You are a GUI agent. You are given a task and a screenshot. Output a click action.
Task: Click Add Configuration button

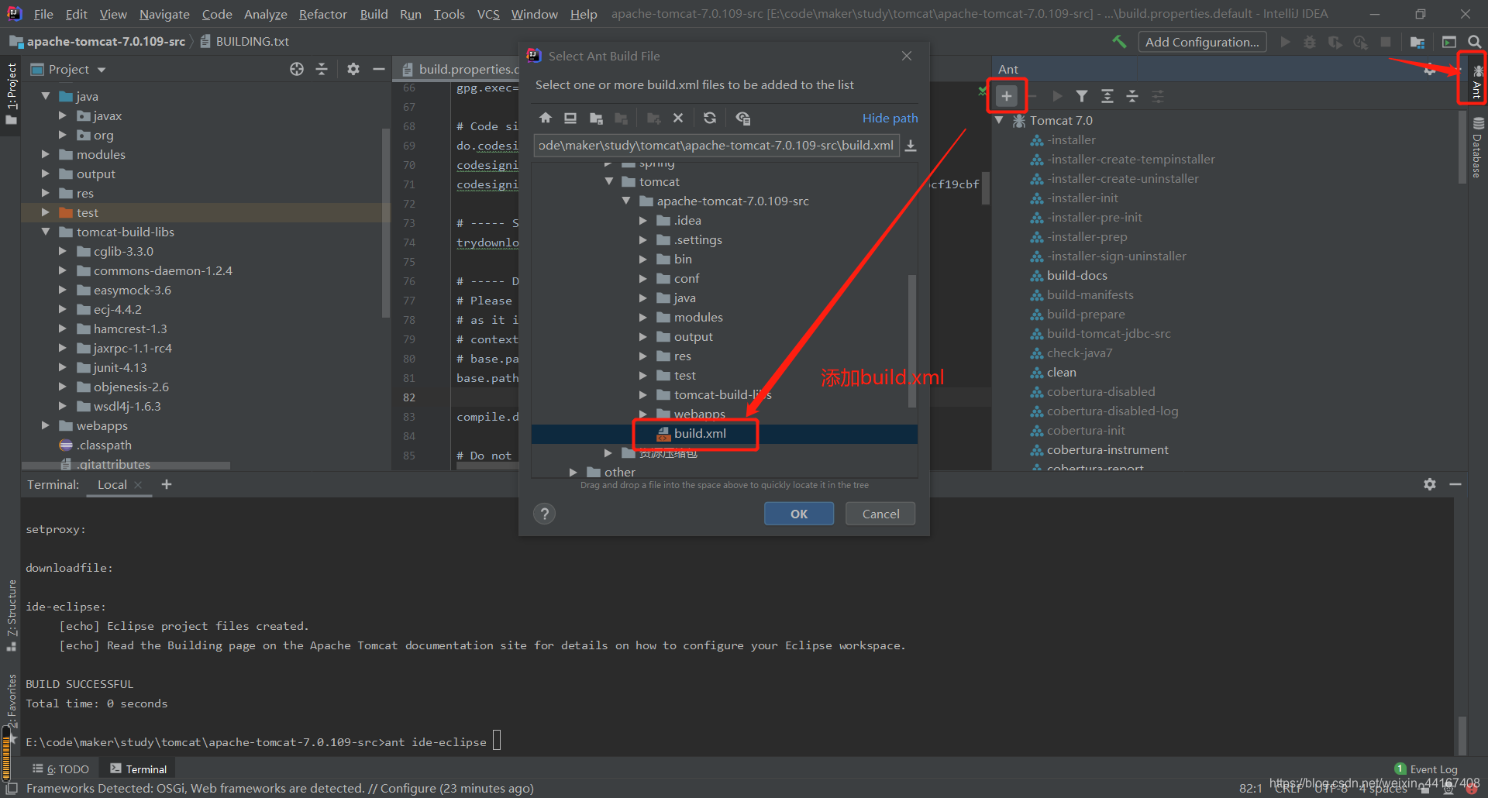pyautogui.click(x=1202, y=42)
